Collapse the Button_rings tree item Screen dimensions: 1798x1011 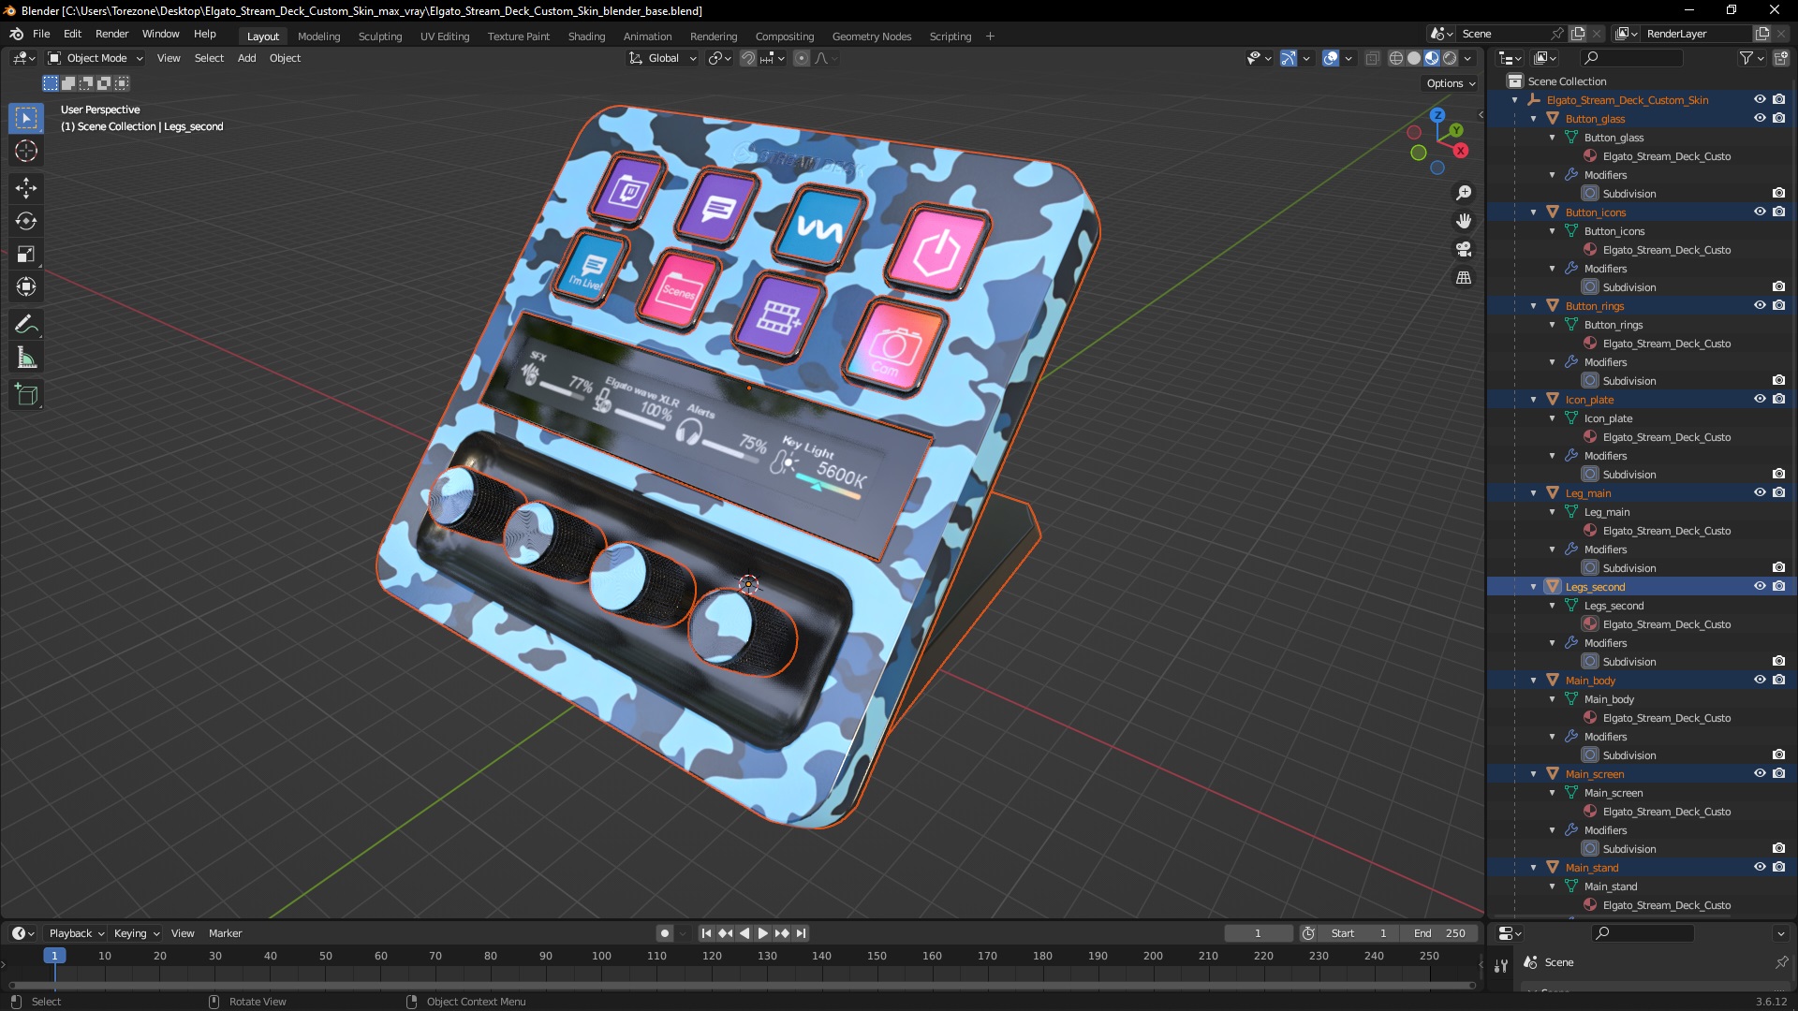click(x=1534, y=306)
